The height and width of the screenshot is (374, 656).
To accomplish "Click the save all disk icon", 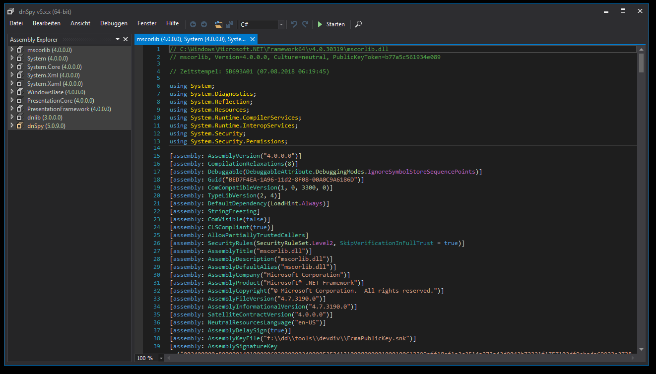I will pyautogui.click(x=230, y=24).
